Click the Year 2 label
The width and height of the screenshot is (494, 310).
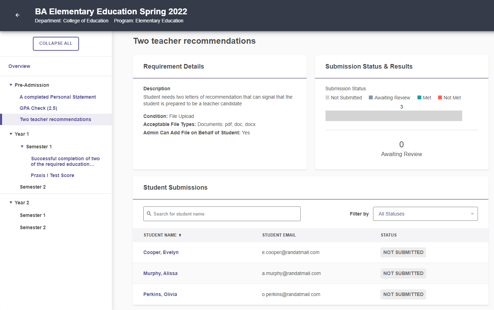coord(22,203)
